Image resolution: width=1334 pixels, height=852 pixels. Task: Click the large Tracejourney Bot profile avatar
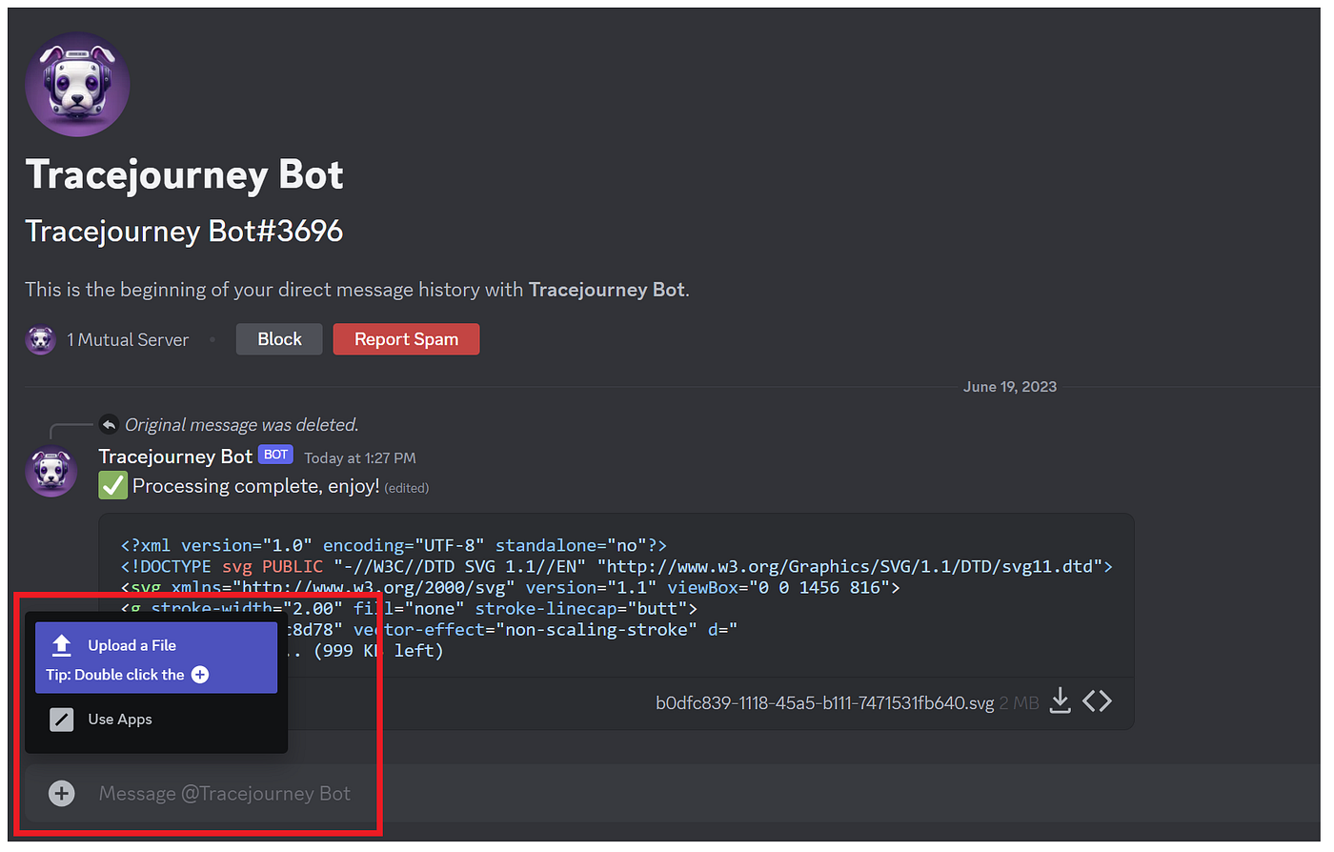77,85
